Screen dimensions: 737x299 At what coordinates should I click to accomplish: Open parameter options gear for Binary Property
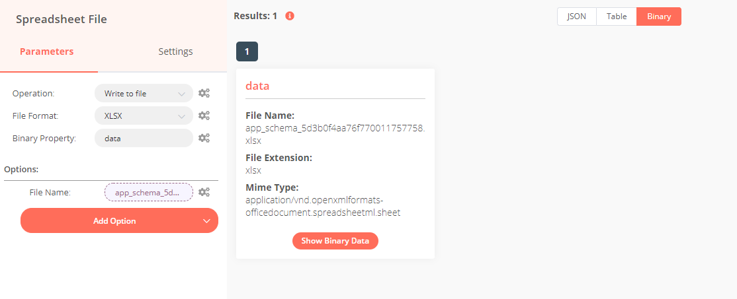(204, 139)
